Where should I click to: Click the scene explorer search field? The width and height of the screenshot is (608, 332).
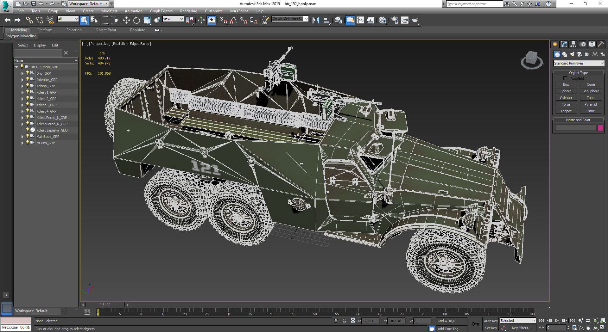tap(38, 53)
